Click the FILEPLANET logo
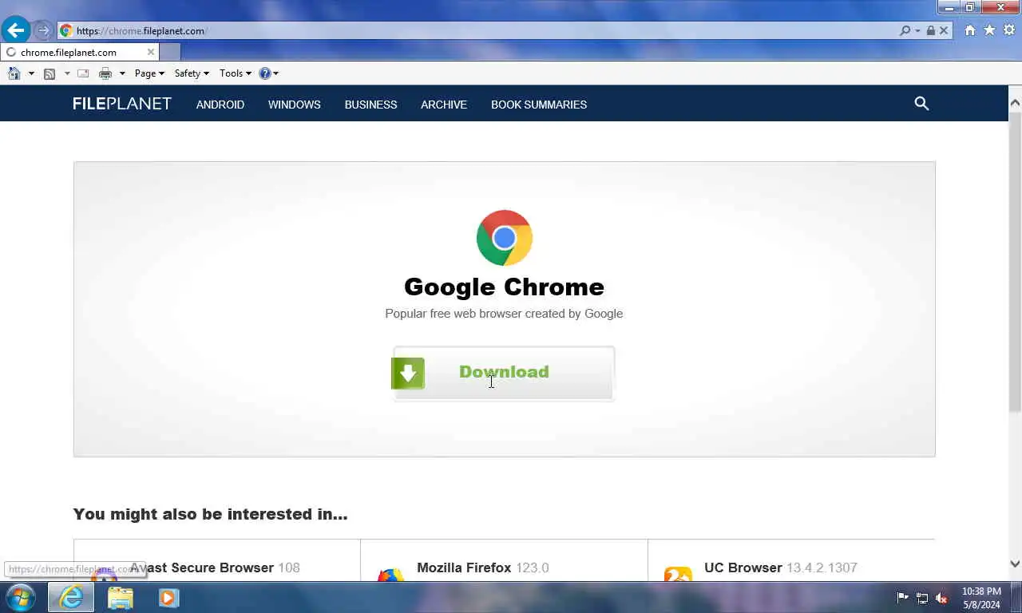This screenshot has height=613, width=1022. tap(122, 104)
